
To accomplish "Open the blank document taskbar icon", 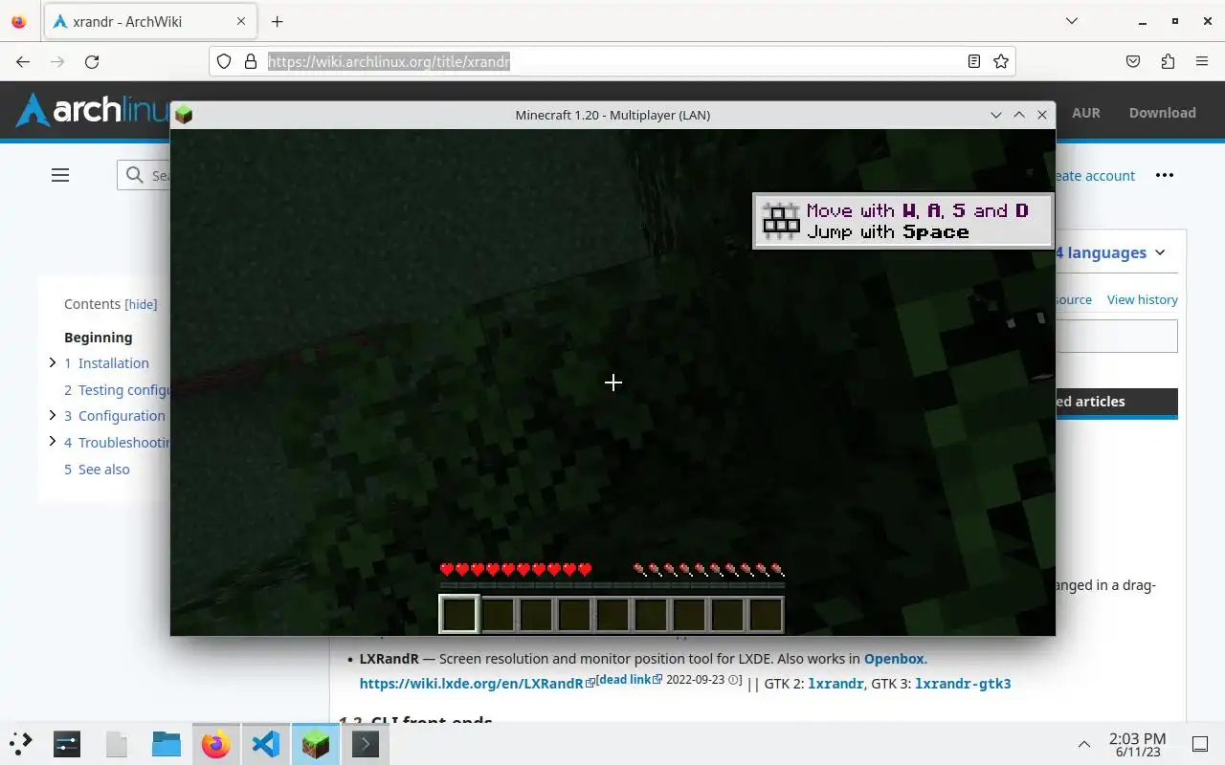I will [x=117, y=744].
